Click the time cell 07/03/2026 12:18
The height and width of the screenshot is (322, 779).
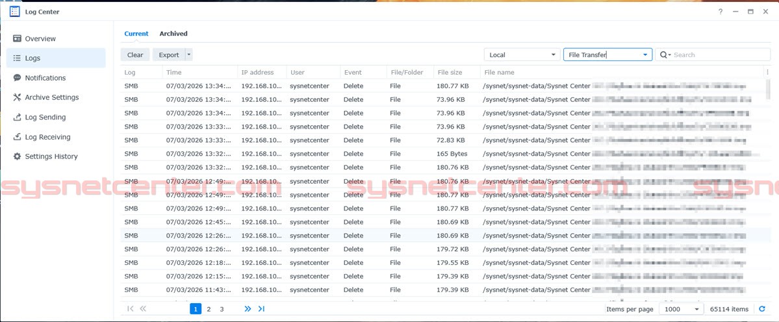coord(199,262)
